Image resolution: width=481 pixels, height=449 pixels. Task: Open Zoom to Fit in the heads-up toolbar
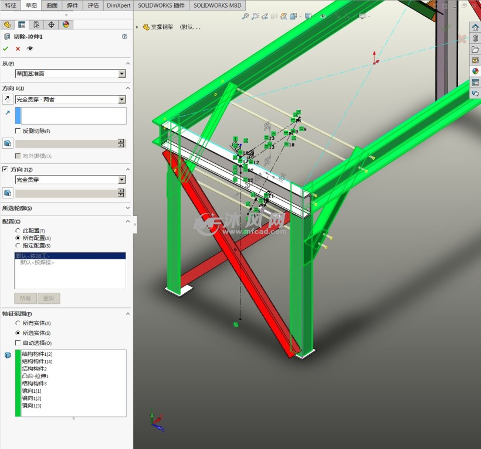246,16
